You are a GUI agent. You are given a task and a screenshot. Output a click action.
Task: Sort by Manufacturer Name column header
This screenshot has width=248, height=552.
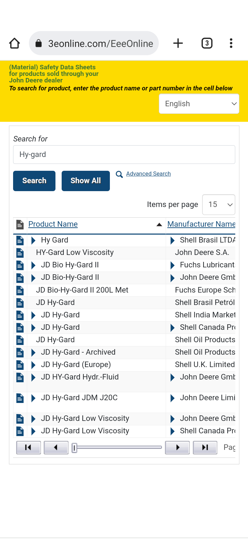(x=201, y=224)
